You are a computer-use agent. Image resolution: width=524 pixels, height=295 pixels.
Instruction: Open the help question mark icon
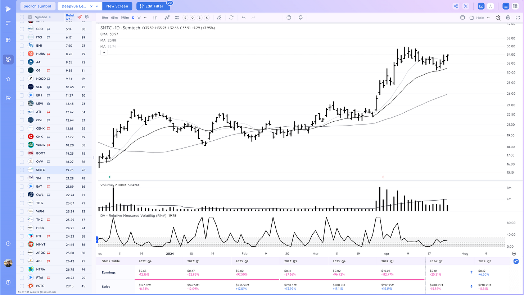[8, 282]
